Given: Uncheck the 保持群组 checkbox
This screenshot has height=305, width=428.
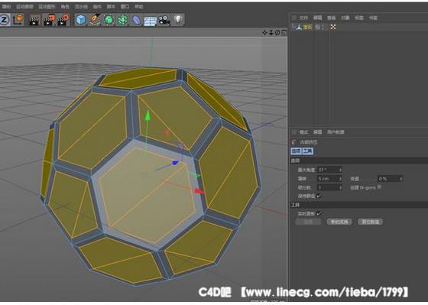Looking at the screenshot, I should (319, 196).
